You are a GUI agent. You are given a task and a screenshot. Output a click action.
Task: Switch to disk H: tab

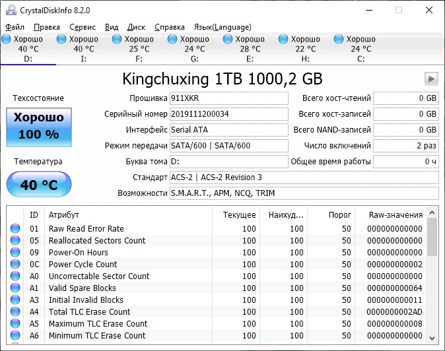tap(306, 49)
